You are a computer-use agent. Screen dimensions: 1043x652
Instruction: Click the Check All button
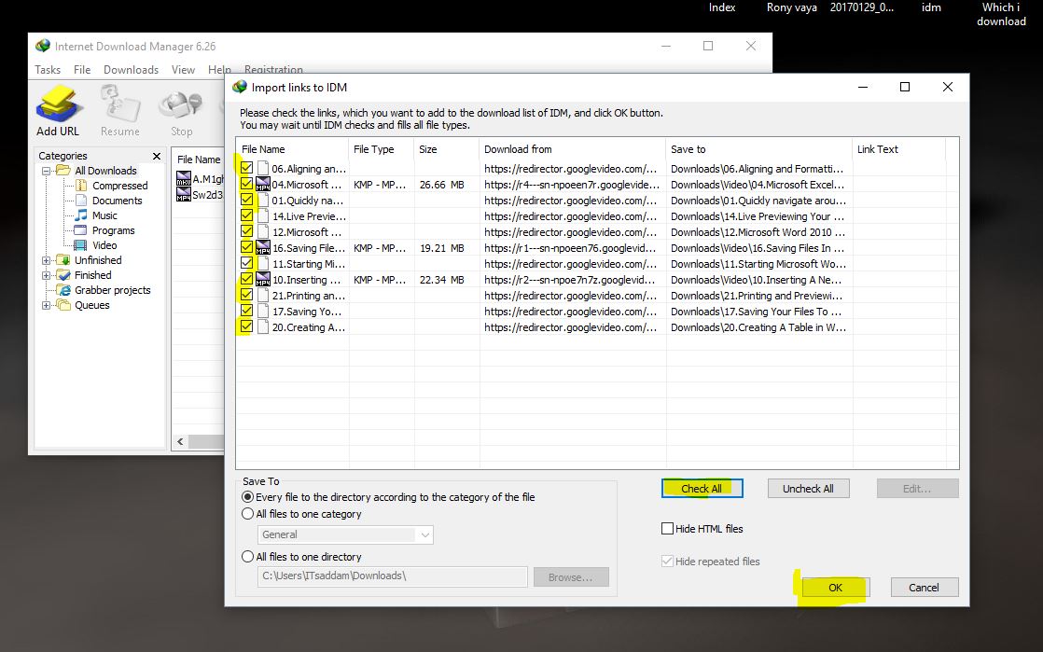pyautogui.click(x=702, y=489)
